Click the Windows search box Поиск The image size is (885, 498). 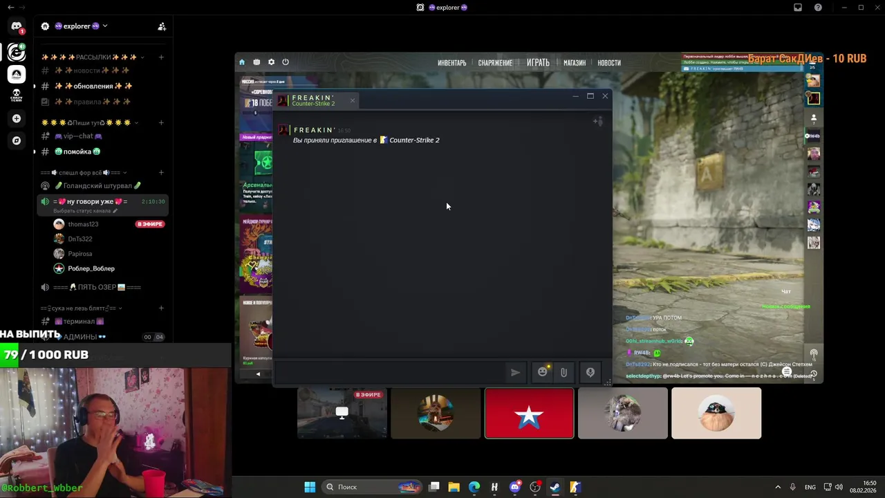pos(373,487)
